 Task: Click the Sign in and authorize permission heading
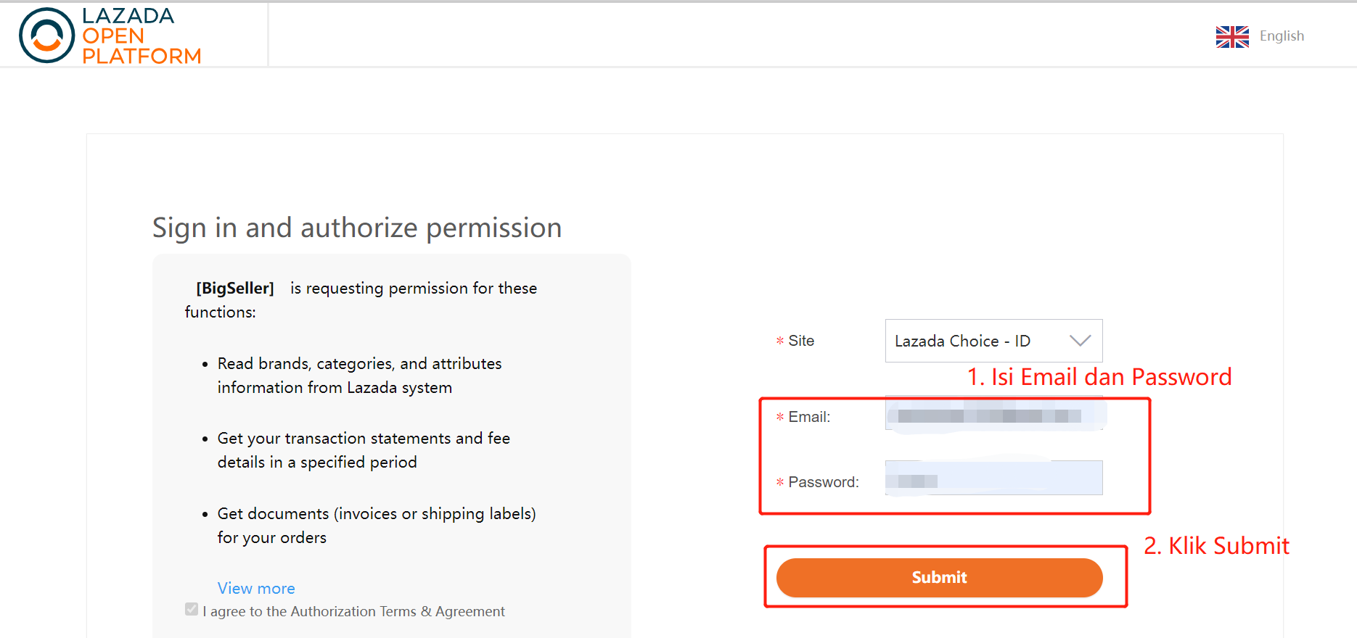[x=357, y=228]
